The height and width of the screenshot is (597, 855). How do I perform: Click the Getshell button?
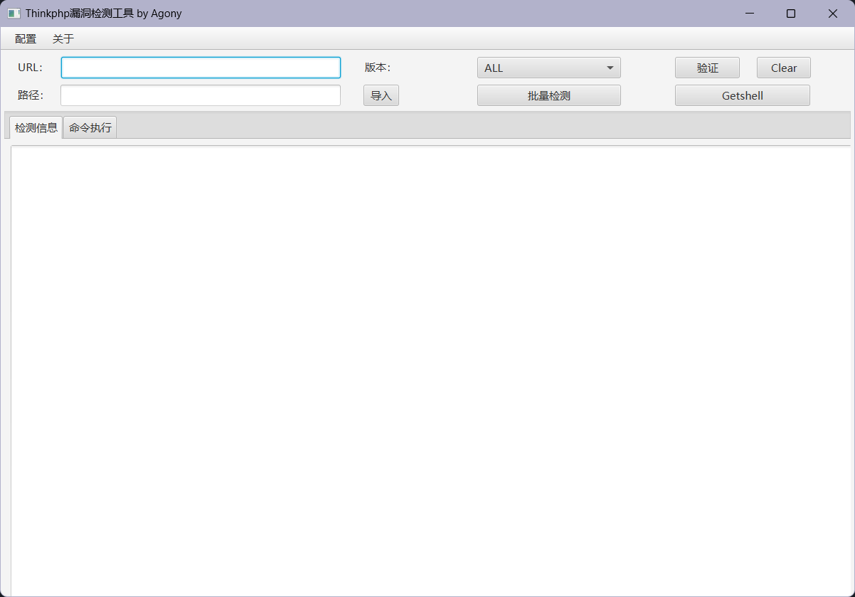(x=743, y=95)
